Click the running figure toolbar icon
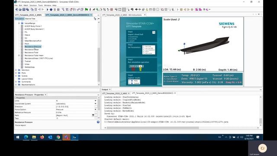277x156 pixels. coord(93,10)
